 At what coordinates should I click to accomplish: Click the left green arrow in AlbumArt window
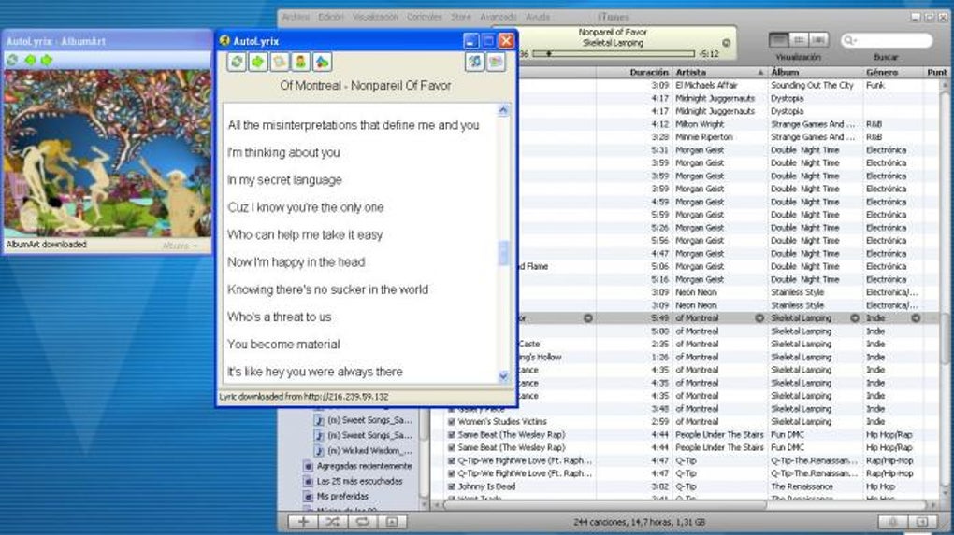click(30, 60)
